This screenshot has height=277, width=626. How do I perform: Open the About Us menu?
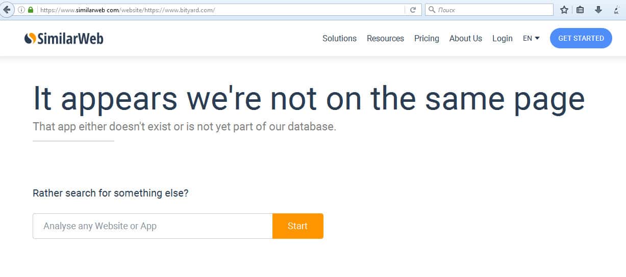click(x=465, y=38)
